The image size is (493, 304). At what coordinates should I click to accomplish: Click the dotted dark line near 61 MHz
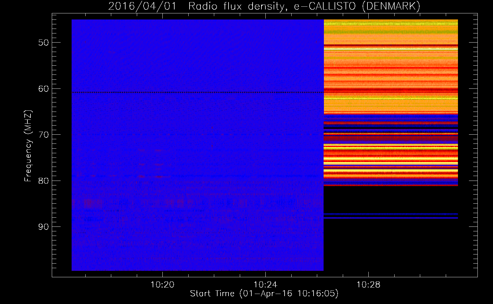tap(197, 92)
